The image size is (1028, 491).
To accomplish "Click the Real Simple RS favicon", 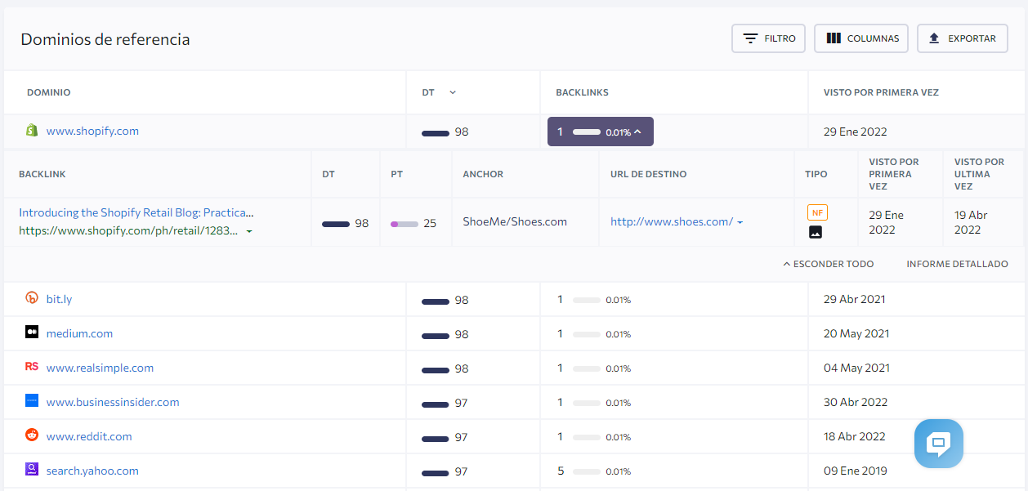I will pos(32,368).
